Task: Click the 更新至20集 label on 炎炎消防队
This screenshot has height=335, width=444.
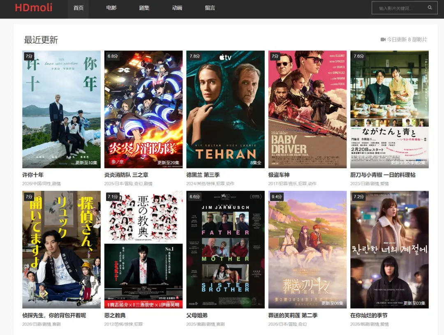Action: click(169, 163)
